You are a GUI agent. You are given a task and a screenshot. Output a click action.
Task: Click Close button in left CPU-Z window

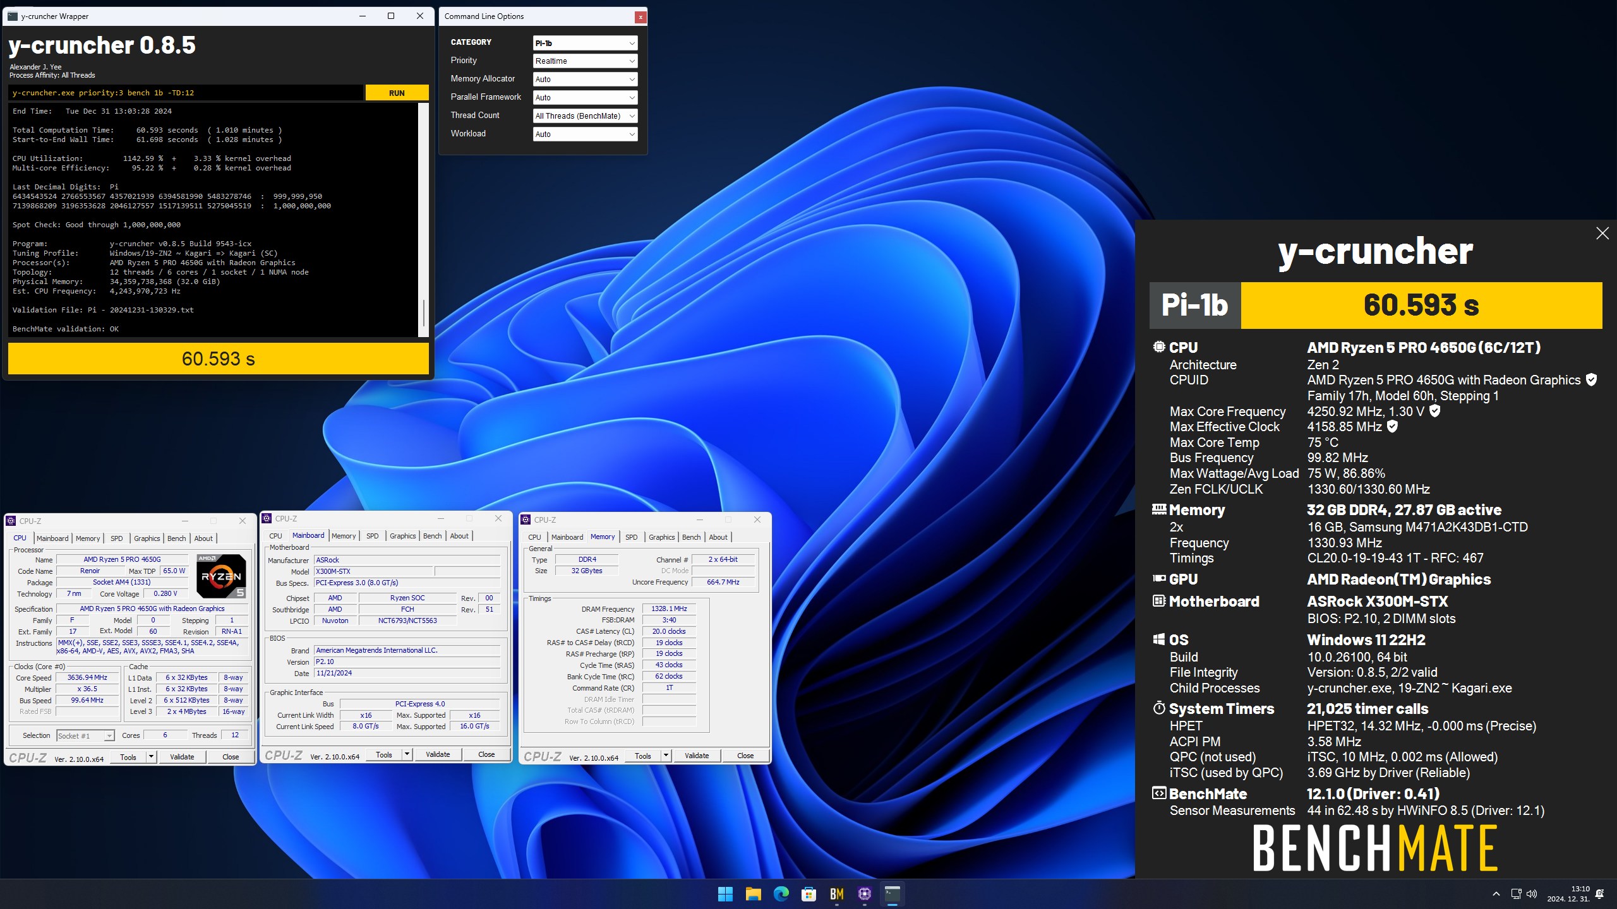[231, 757]
